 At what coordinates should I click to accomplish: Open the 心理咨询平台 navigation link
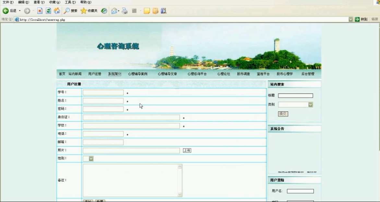(x=197, y=74)
